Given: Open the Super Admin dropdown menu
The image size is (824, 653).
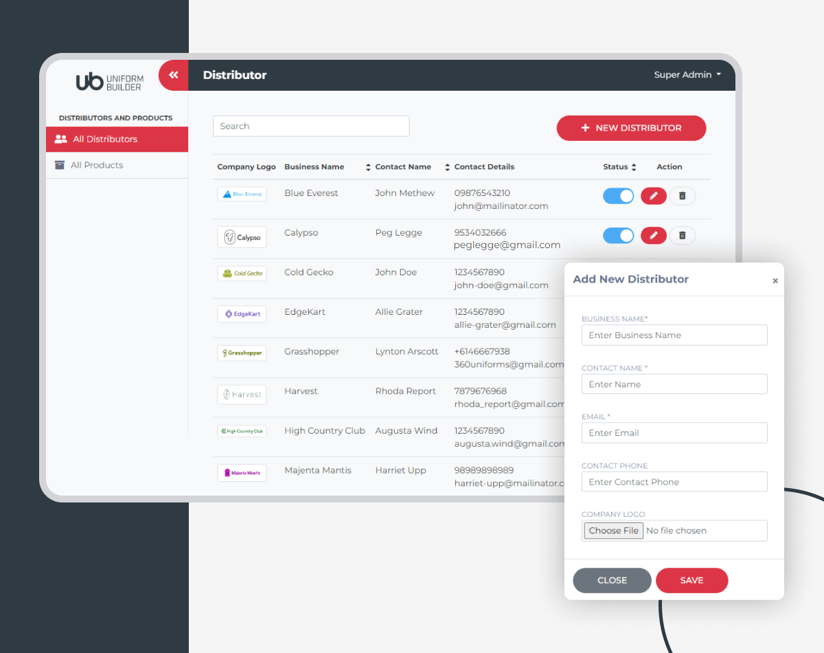Looking at the screenshot, I should (687, 75).
